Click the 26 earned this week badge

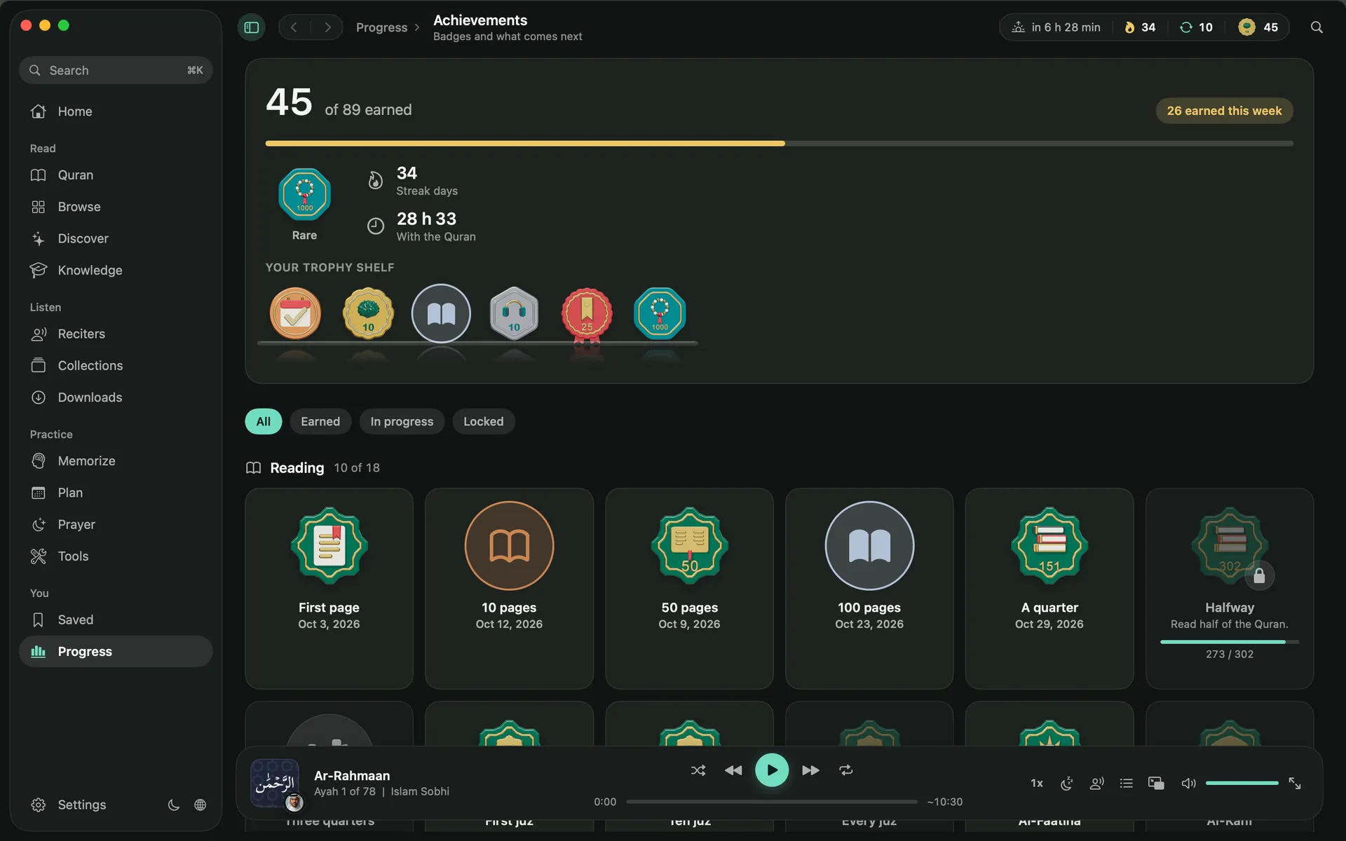click(1224, 111)
